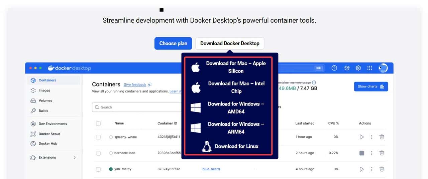Open more actions for barnacle-bob
This screenshot has height=179, width=428.
[x=371, y=153]
